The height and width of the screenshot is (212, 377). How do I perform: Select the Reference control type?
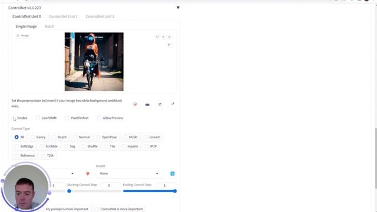25,155
